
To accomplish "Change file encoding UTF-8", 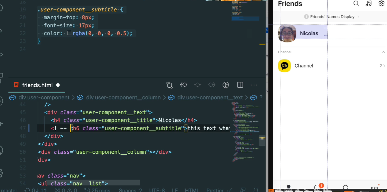I will point(157,190).
